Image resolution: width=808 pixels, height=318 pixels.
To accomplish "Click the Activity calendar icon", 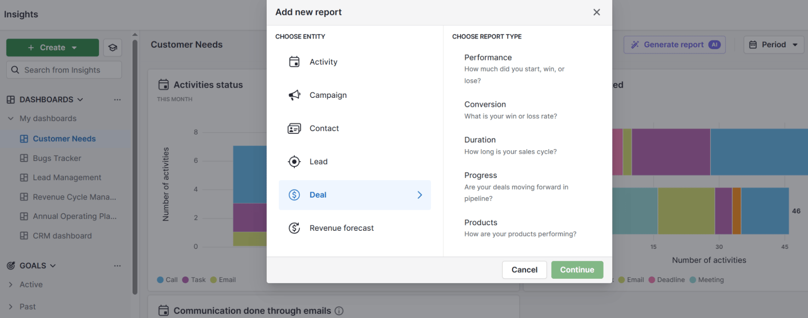I will [294, 62].
